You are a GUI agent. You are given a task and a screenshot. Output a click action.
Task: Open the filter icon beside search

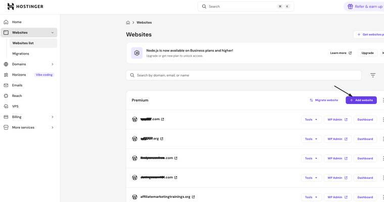pos(372,75)
